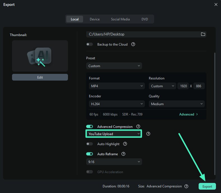
Task: Open the folder browse icon for save path
Action: 203,34
